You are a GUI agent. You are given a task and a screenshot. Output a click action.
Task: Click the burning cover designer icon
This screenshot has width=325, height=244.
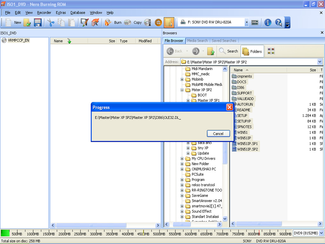[95, 23]
